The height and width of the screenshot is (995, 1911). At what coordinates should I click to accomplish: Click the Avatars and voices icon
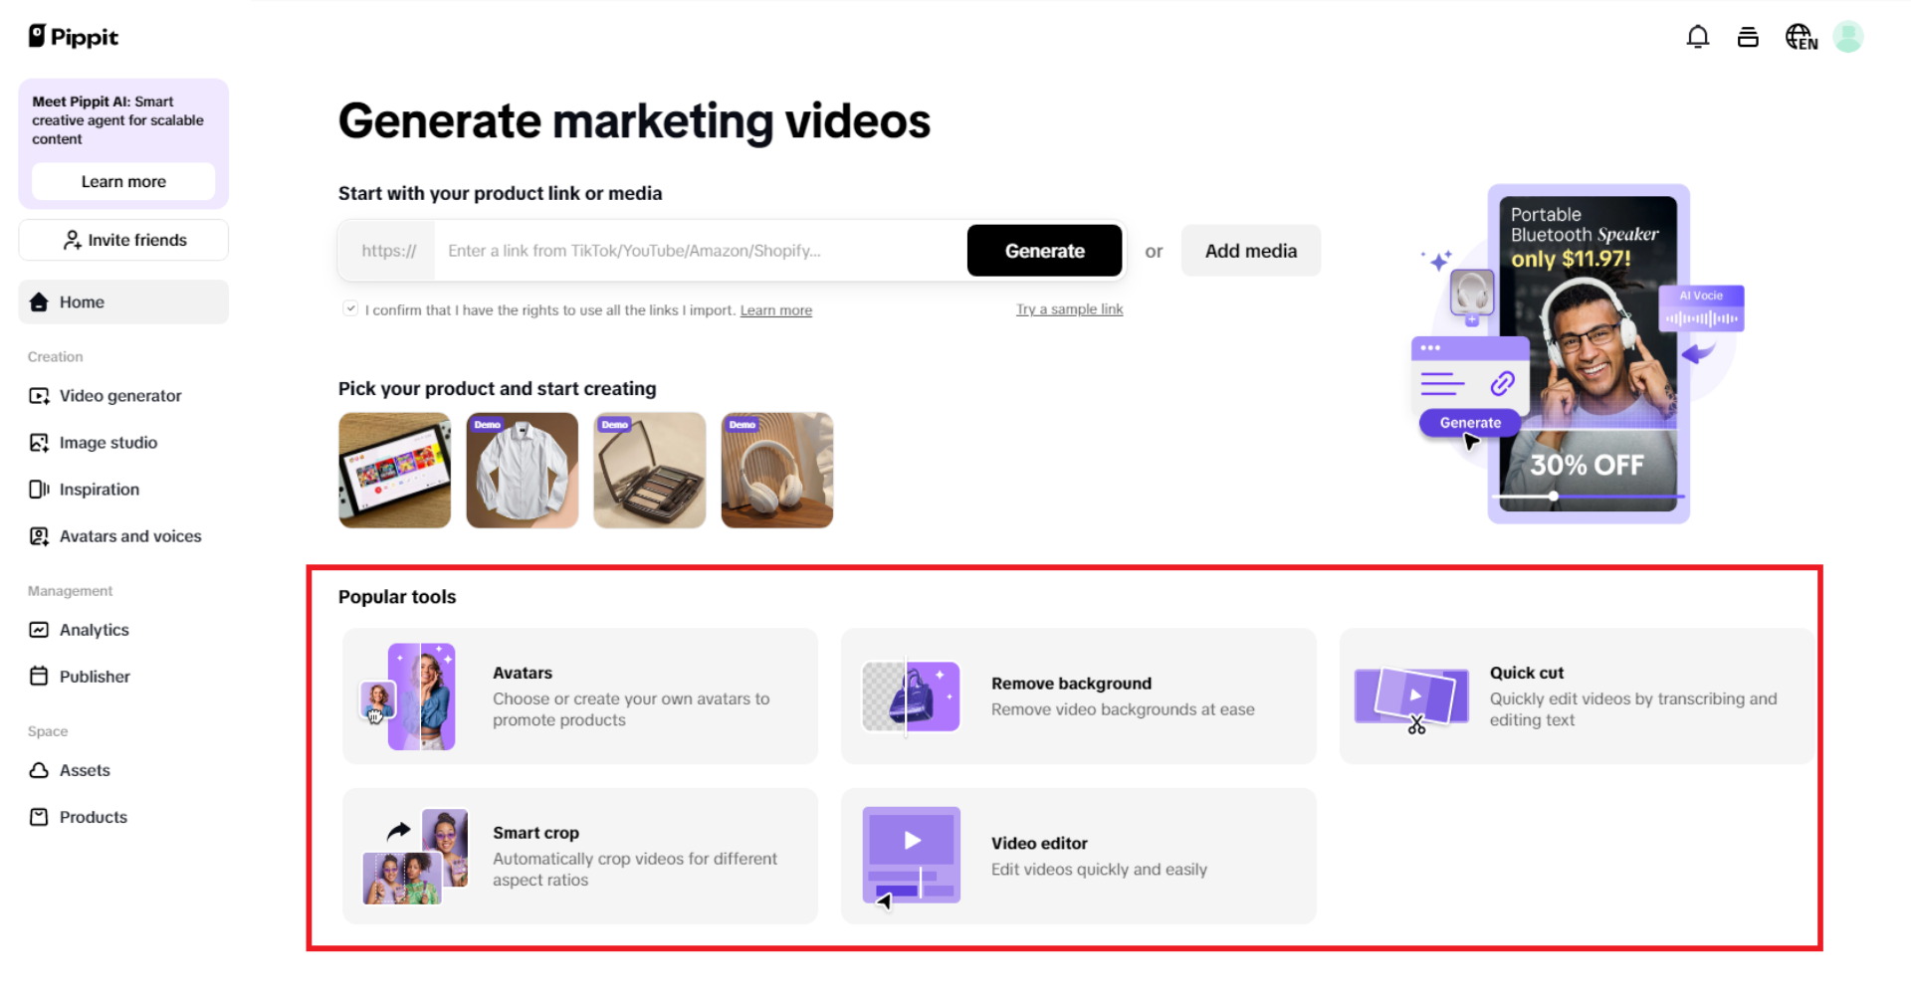(39, 536)
